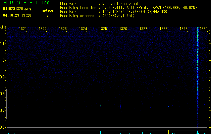Click the 1328 time axis label

(163, 29)
